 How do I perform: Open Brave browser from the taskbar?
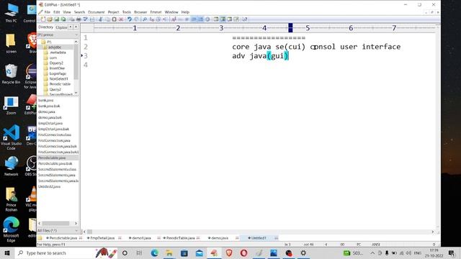coord(229,253)
